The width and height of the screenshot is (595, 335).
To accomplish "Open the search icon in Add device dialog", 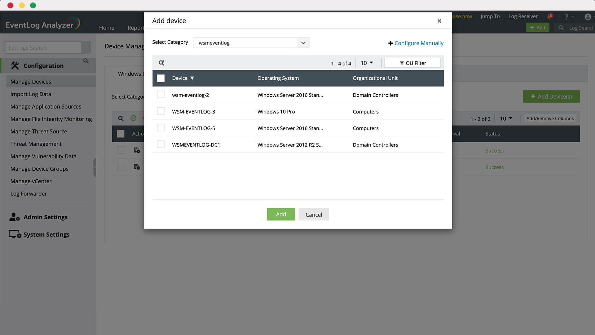I will [161, 63].
